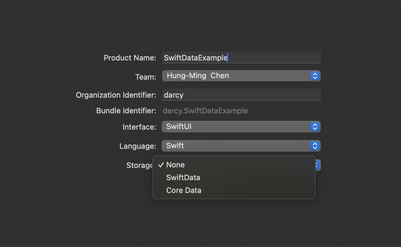Click the Language popup chevron arrows

(x=315, y=146)
